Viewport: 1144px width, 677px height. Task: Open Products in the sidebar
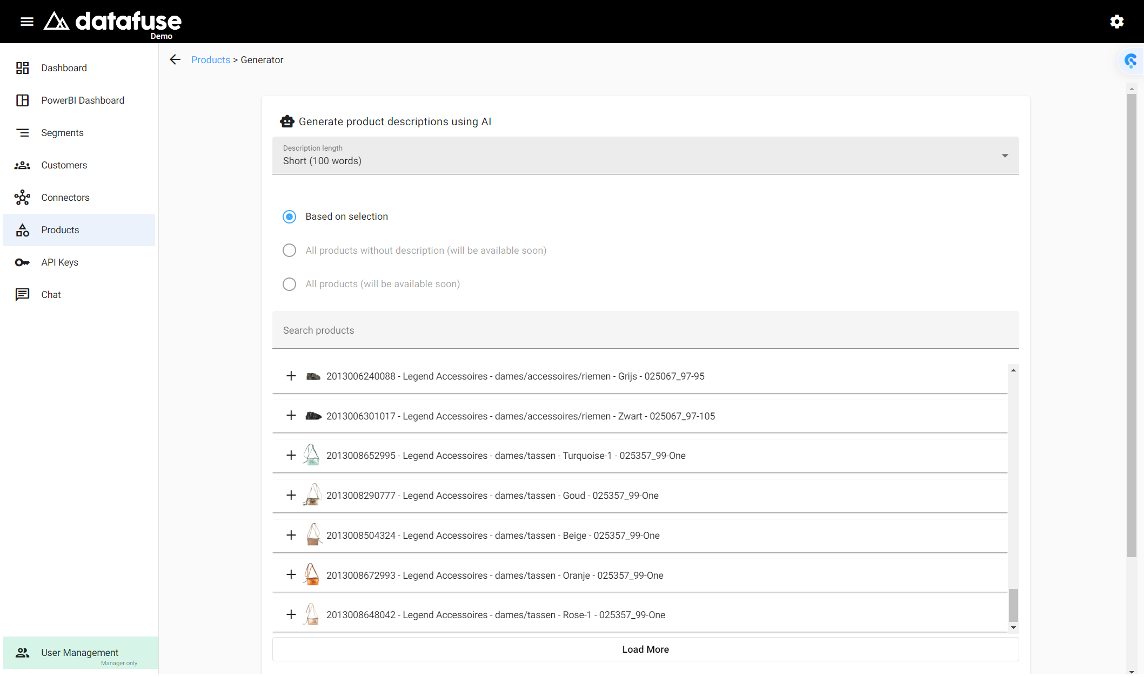coord(79,230)
